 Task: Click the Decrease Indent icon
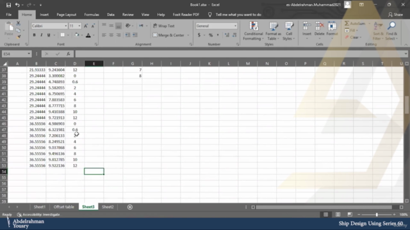pyautogui.click(x=127, y=35)
